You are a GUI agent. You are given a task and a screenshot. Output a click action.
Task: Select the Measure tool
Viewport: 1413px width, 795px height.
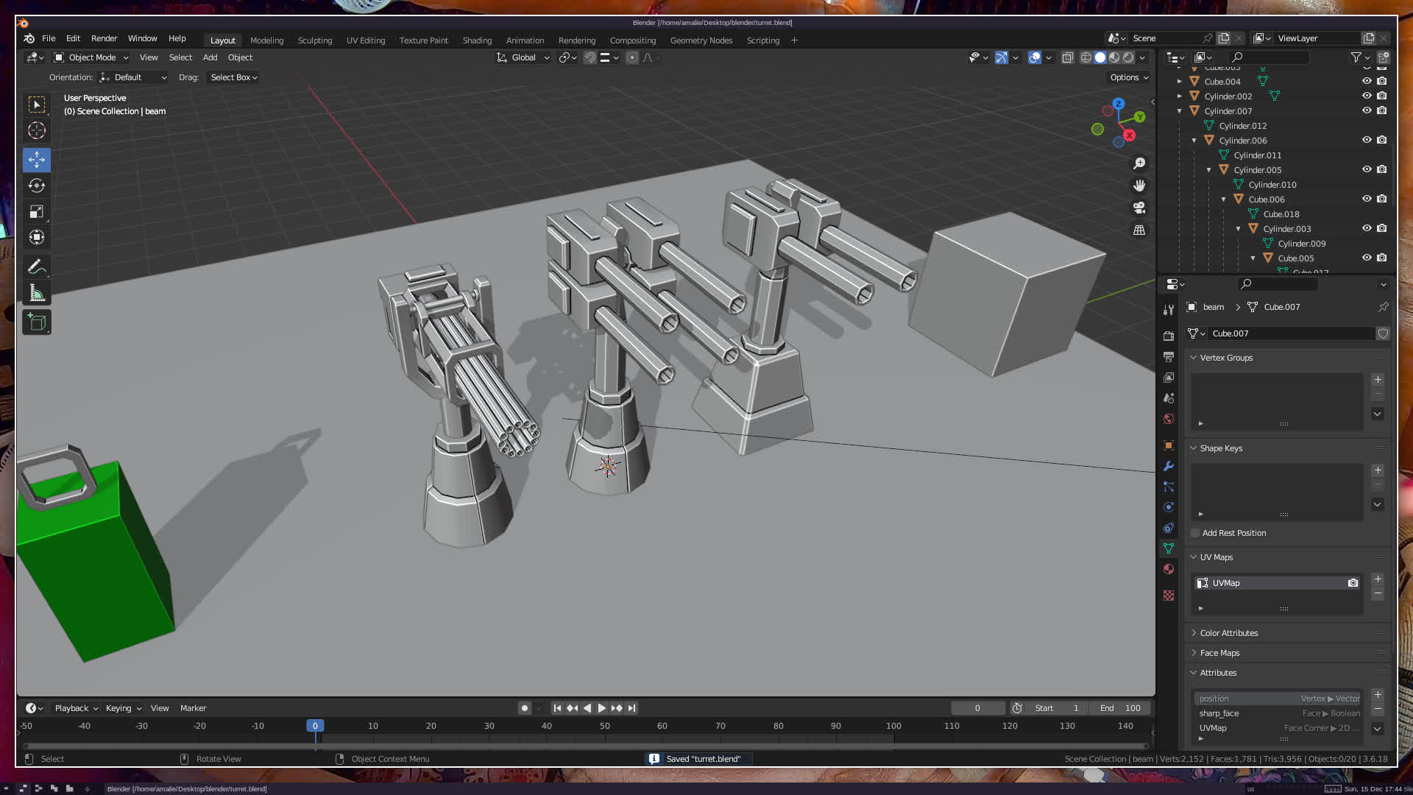click(x=37, y=294)
